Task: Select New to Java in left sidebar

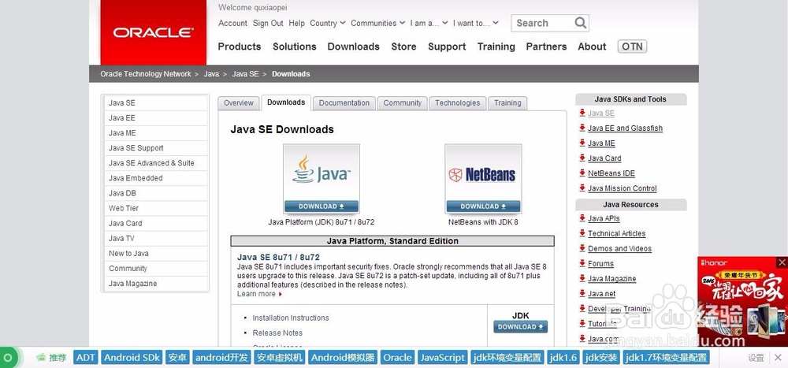Action: (156, 254)
